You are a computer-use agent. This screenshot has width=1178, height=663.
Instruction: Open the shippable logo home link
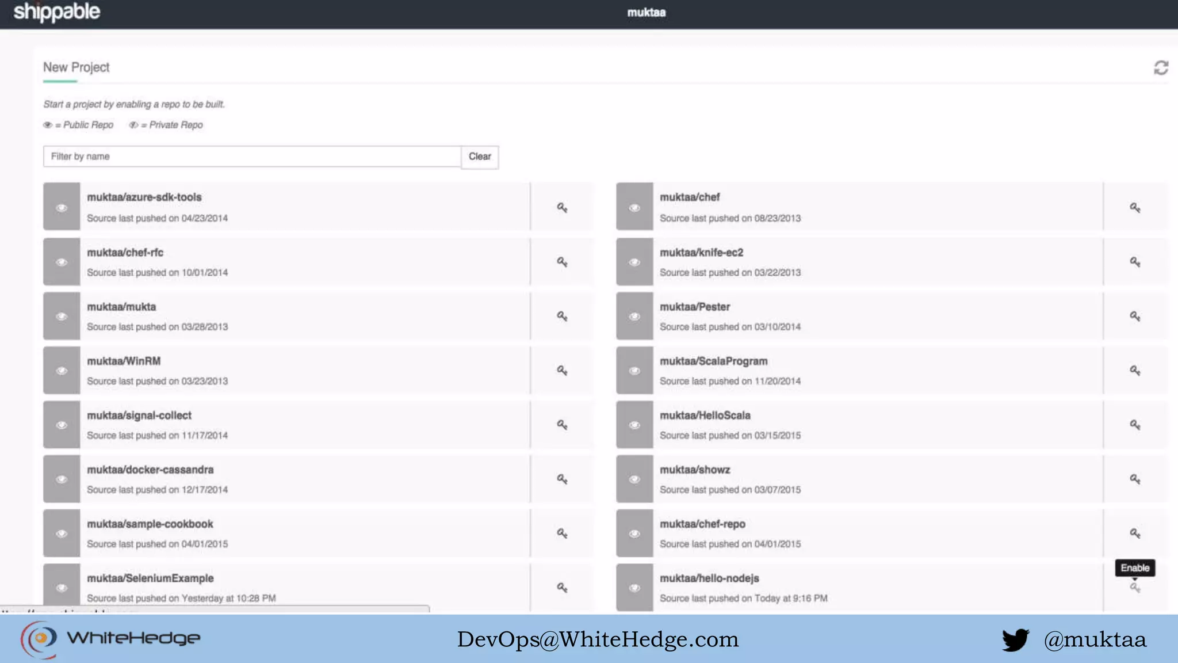click(57, 12)
